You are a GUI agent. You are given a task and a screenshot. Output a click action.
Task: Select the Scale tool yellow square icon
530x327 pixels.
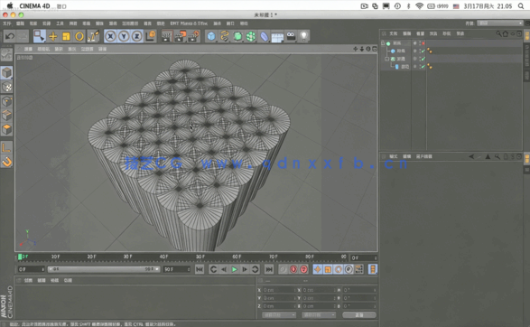66,36
